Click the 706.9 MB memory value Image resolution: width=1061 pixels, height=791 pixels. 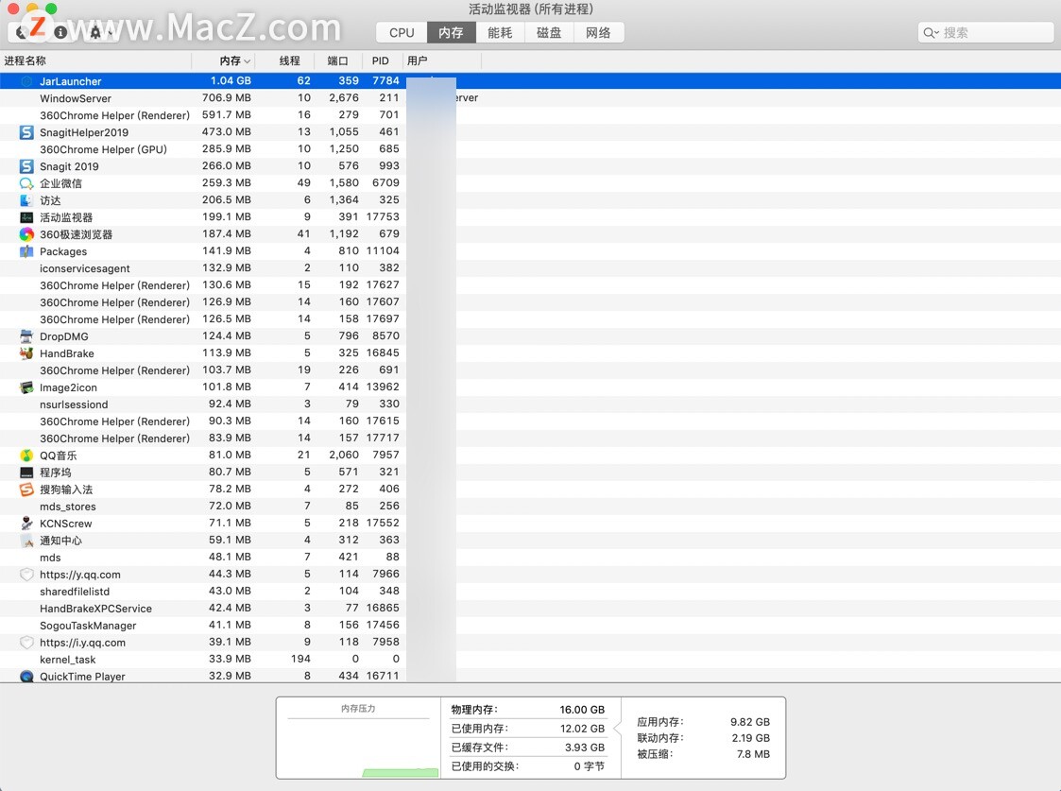(x=226, y=98)
